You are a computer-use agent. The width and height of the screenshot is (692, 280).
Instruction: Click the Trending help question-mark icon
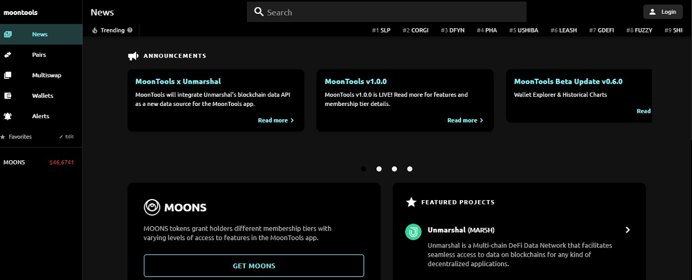[x=130, y=30]
